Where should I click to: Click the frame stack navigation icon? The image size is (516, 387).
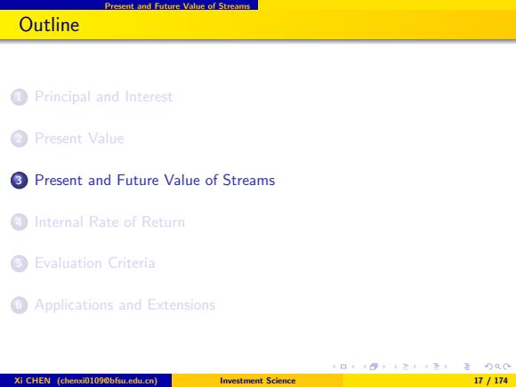click(374, 367)
